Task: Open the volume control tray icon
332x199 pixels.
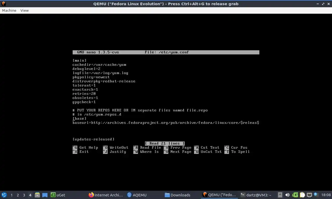Action: coord(287,195)
